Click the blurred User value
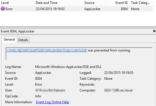 pos(50,90)
